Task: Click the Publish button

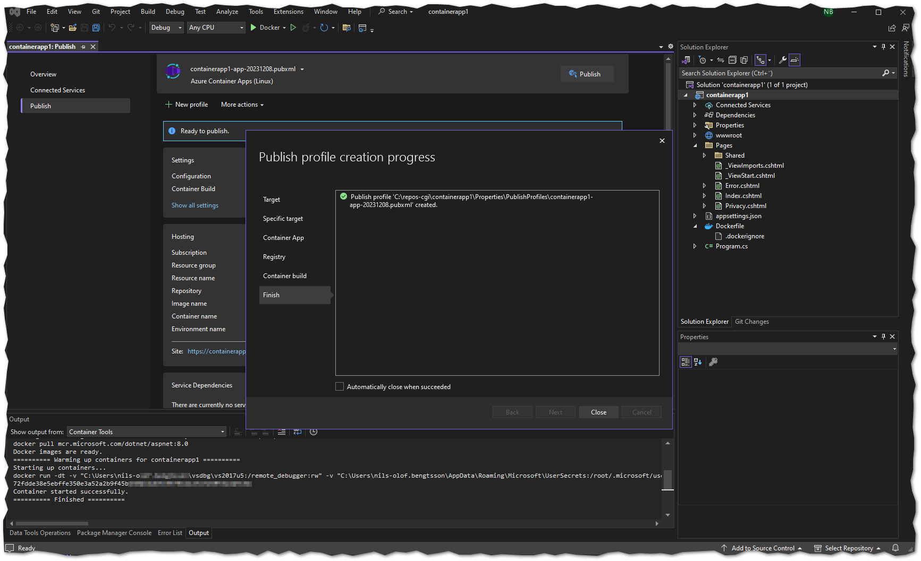Action: (587, 74)
